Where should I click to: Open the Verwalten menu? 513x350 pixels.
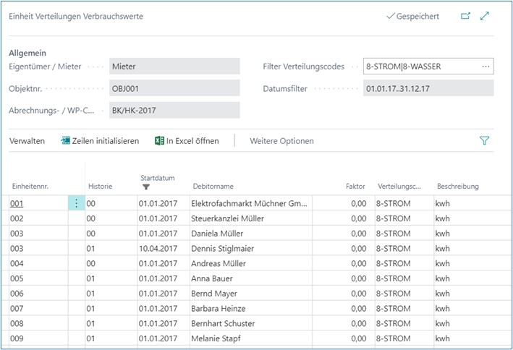(x=27, y=141)
